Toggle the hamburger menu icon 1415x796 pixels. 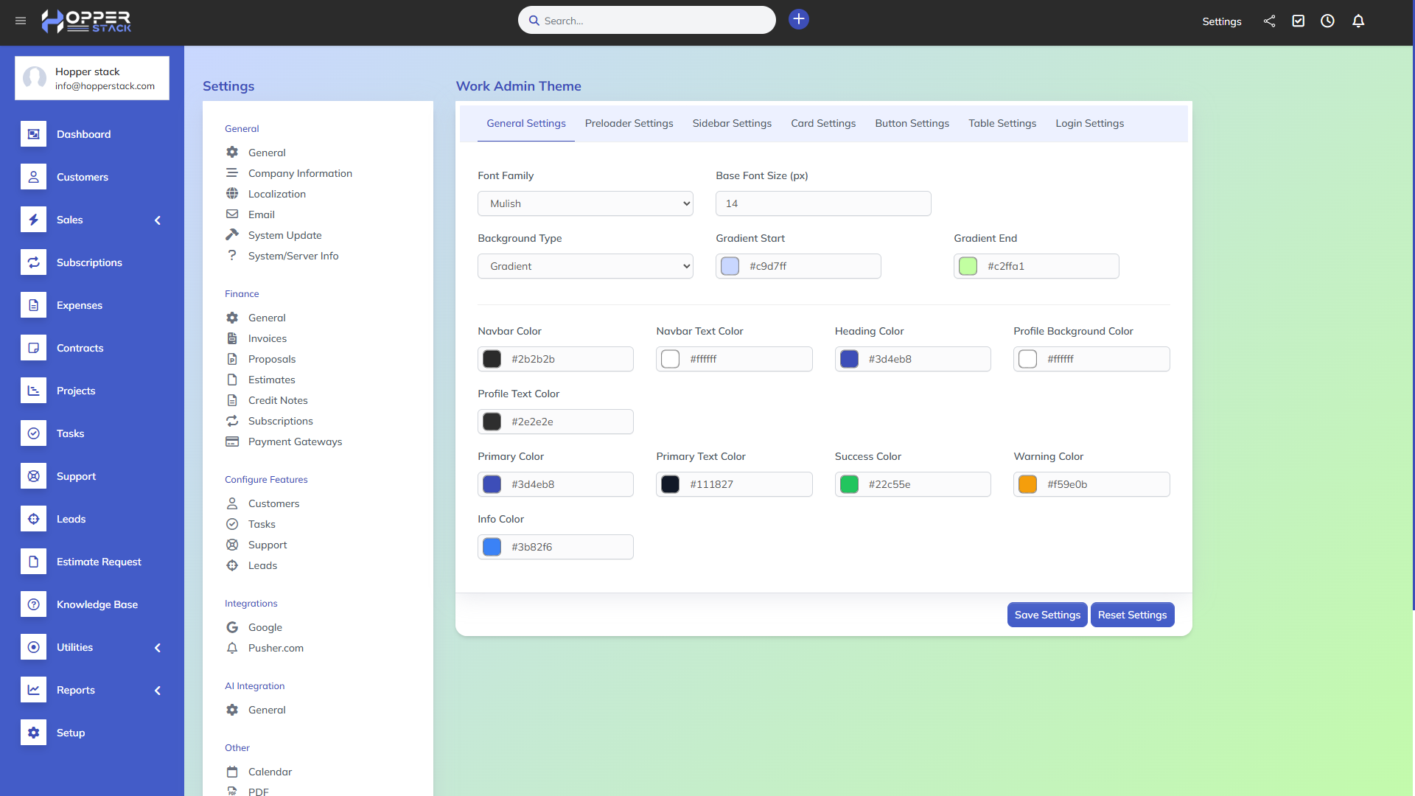coord(21,21)
